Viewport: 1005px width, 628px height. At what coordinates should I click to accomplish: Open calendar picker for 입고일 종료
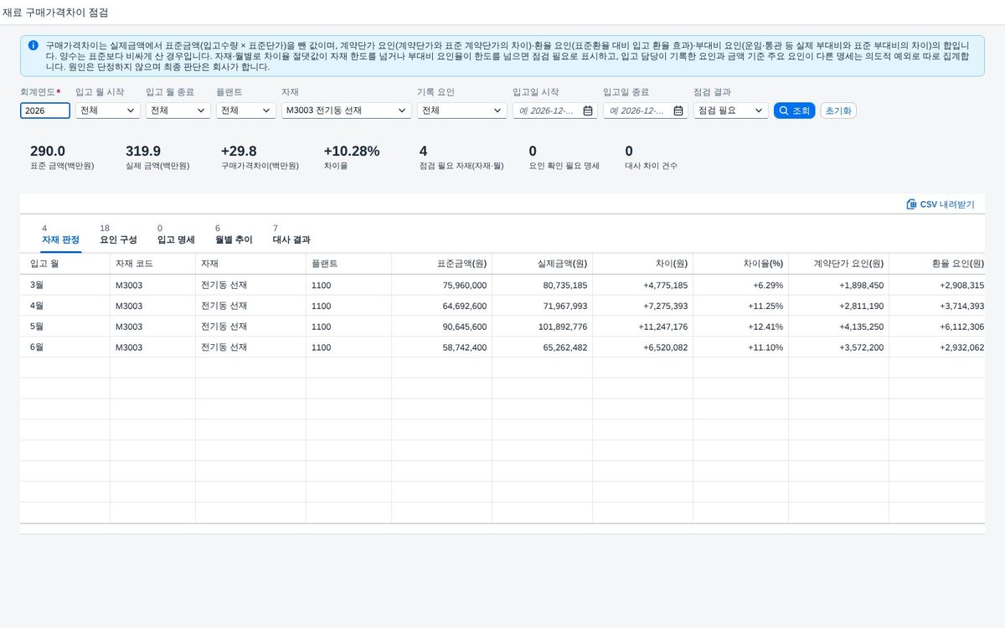(678, 111)
